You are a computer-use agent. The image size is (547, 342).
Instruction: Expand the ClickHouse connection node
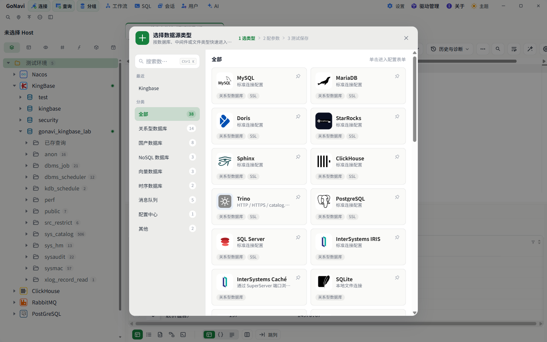coord(14,291)
